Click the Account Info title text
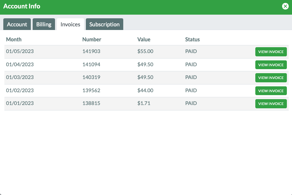Viewport: 292px width, 195px height. click(22, 6)
